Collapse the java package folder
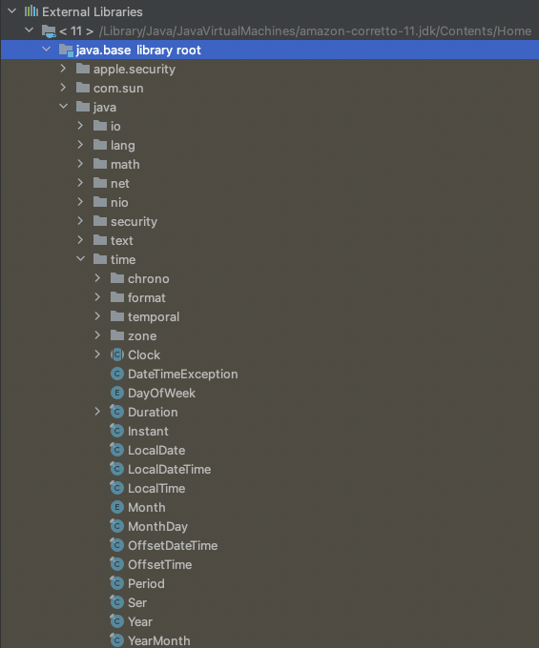 pyautogui.click(x=63, y=107)
